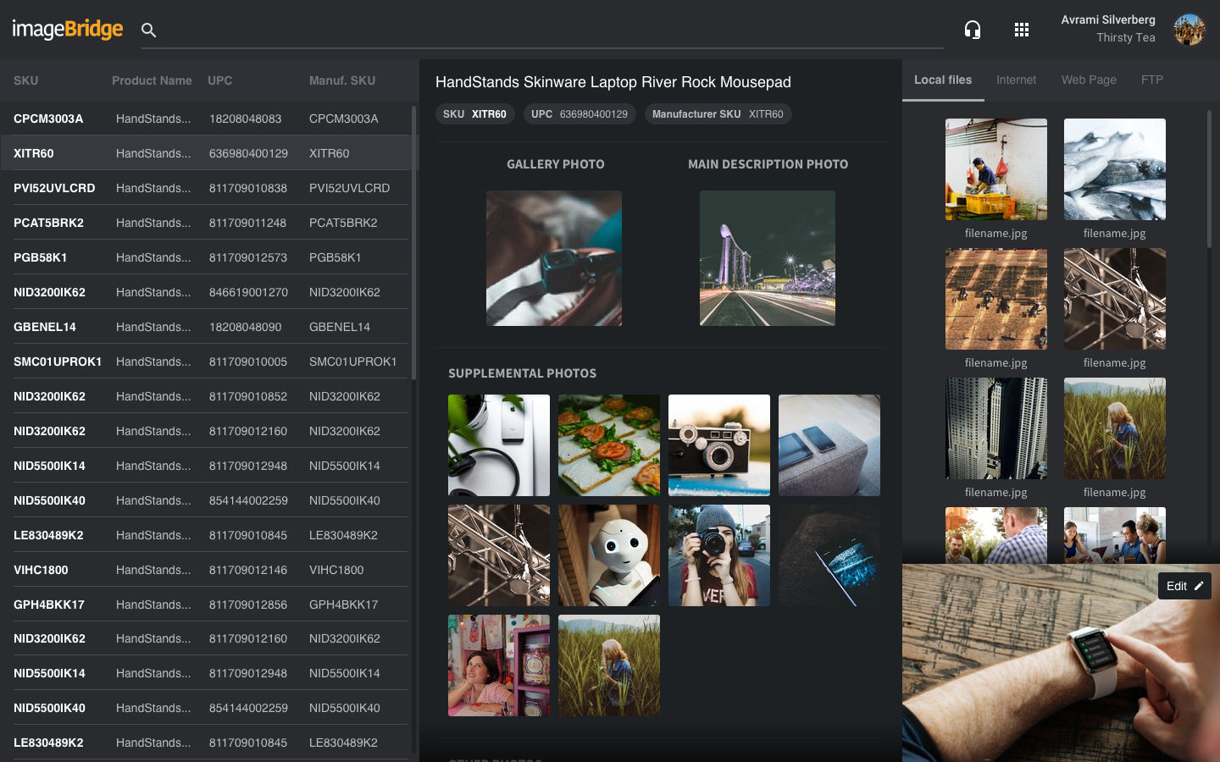Select the CPCM3003A product row
Viewport: 1220px width, 762px height.
pyautogui.click(x=203, y=119)
